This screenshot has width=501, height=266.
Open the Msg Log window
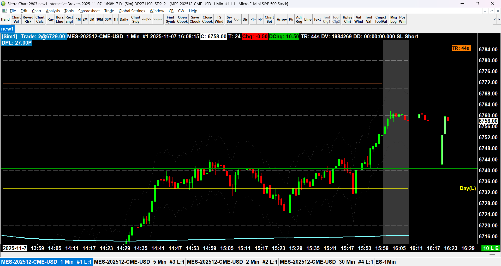point(393,19)
